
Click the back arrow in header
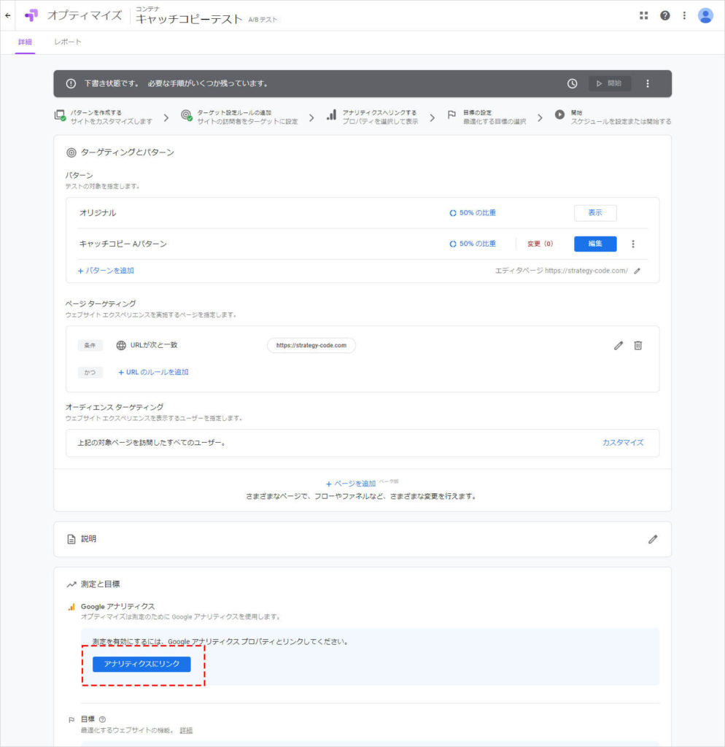click(x=8, y=15)
